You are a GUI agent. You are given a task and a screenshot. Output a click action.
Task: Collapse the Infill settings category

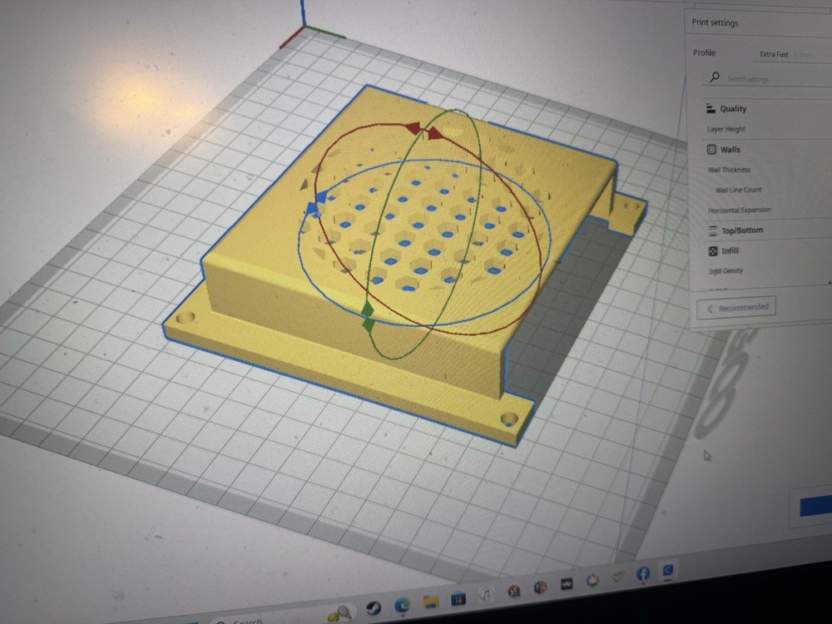tap(730, 250)
